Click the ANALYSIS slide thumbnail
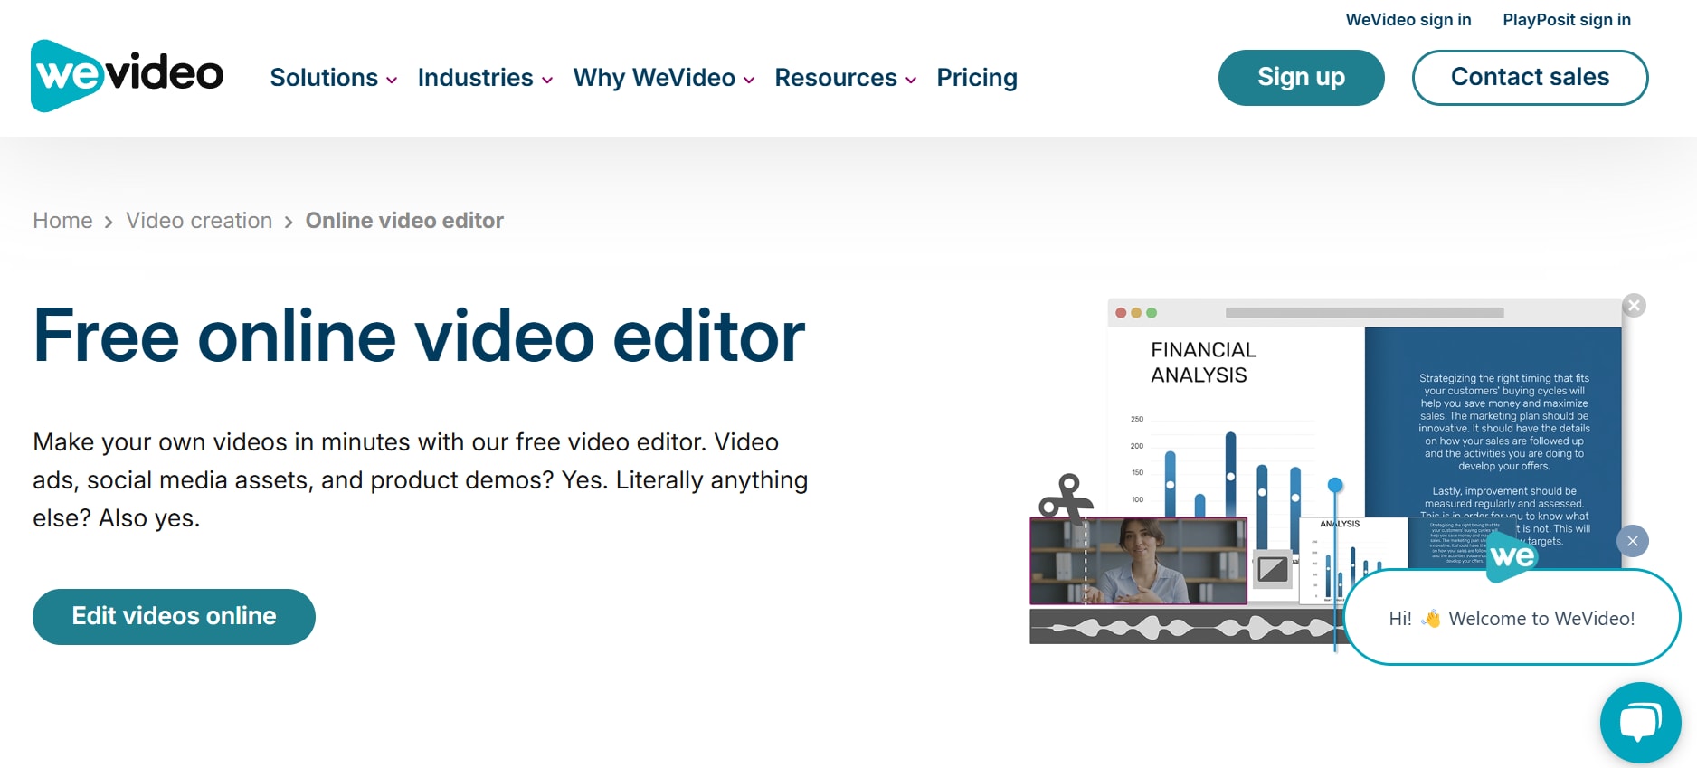The height and width of the screenshot is (768, 1697). click(x=1353, y=561)
